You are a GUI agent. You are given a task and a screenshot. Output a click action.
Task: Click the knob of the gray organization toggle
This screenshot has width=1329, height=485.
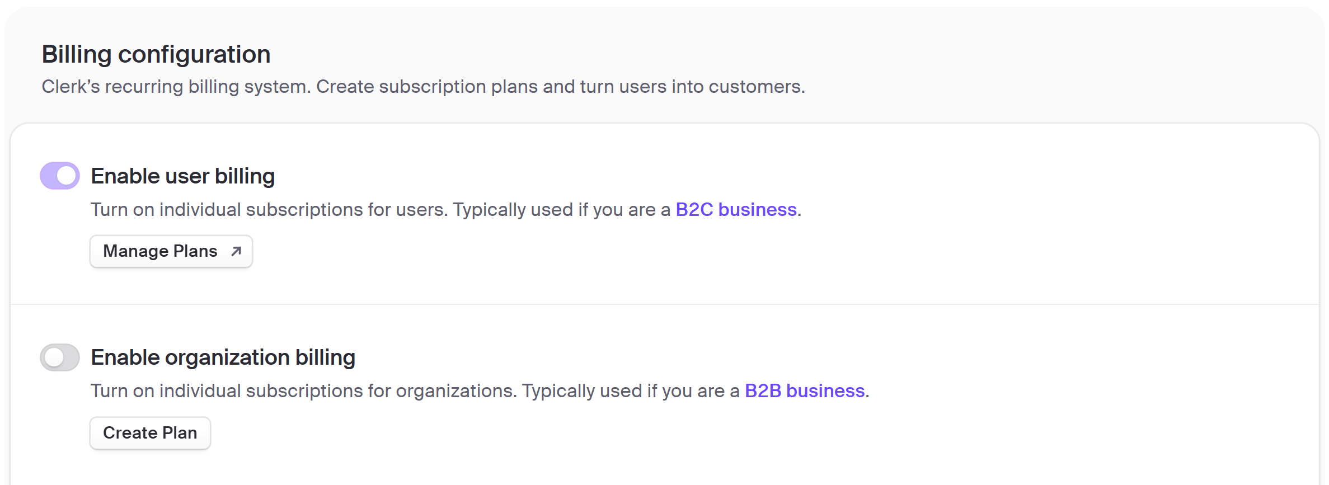pos(54,357)
